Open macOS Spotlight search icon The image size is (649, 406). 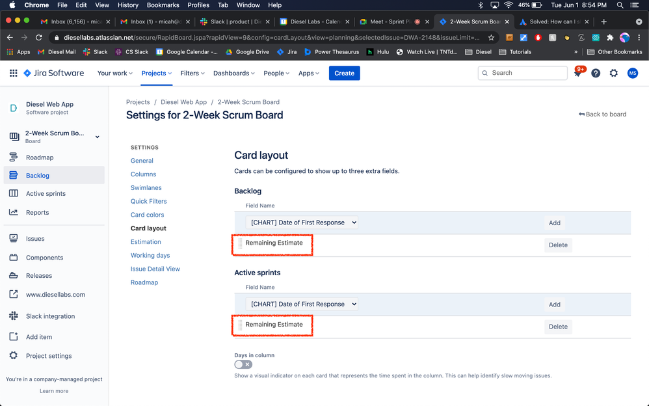pos(620,5)
